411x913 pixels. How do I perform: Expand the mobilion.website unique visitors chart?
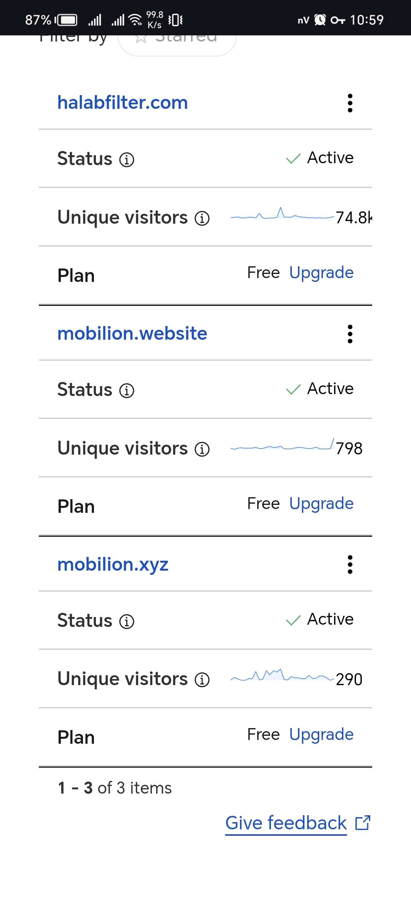282,447
